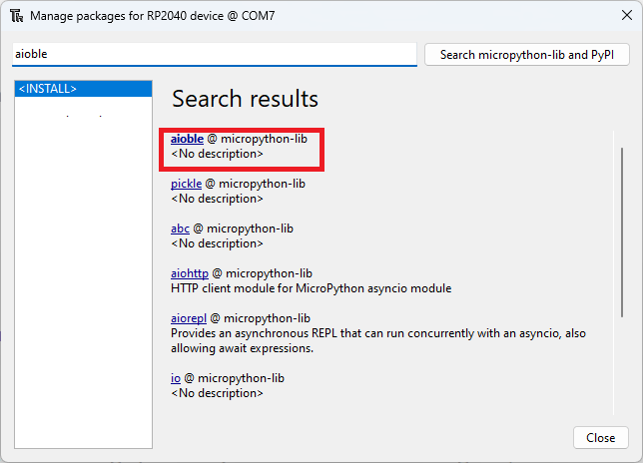Screen dimensions: 643x463
Task: Click <No description> text under abc
Action: tap(217, 243)
